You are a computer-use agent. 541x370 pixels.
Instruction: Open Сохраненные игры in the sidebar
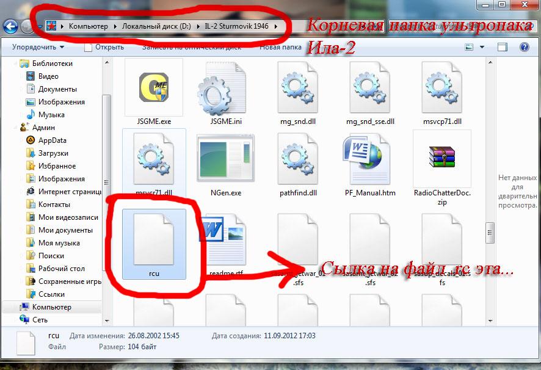pyautogui.click(x=64, y=281)
